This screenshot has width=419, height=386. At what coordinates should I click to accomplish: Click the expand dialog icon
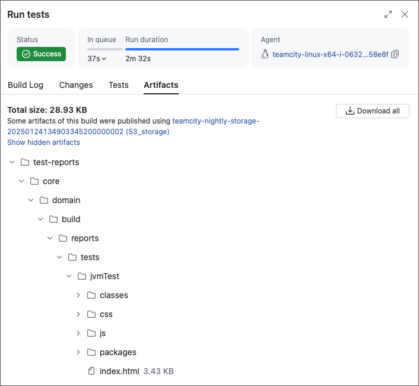coord(388,14)
